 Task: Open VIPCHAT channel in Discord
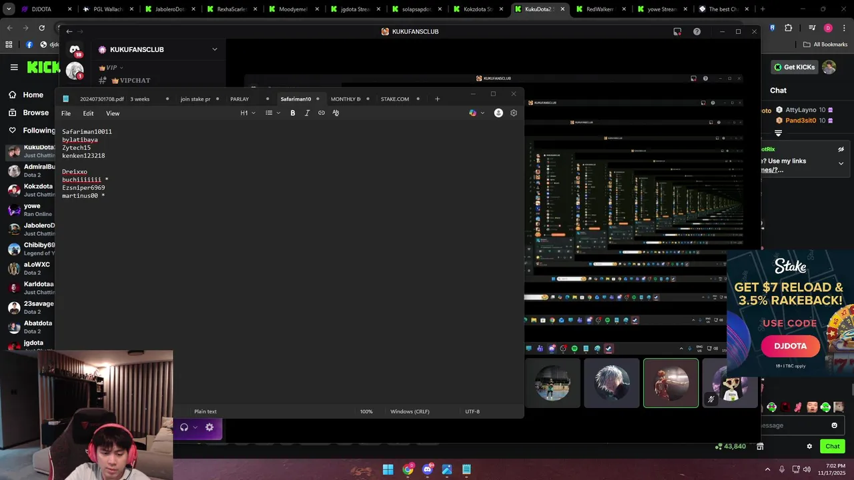[130, 81]
